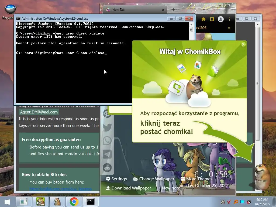
Task: Click the ISOS bookmark
Action: [201, 28]
